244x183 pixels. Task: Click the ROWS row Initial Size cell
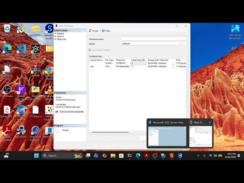pyautogui.click(x=139, y=63)
